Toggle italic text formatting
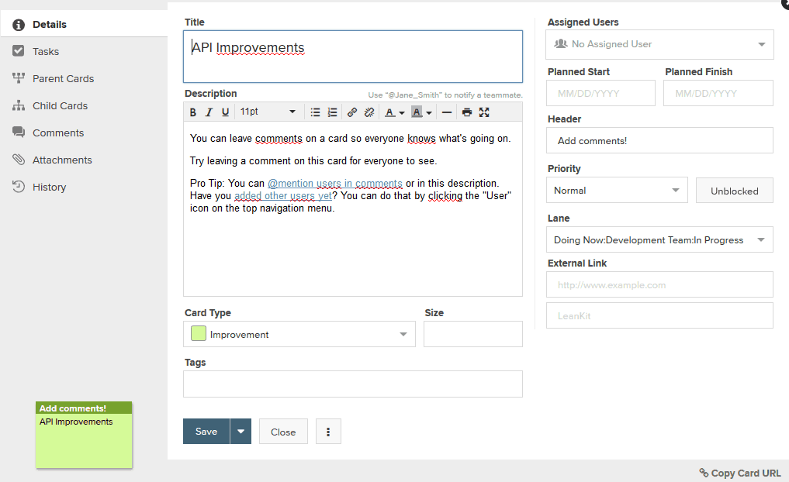Viewport: 789px width, 482px height. pyautogui.click(x=209, y=112)
